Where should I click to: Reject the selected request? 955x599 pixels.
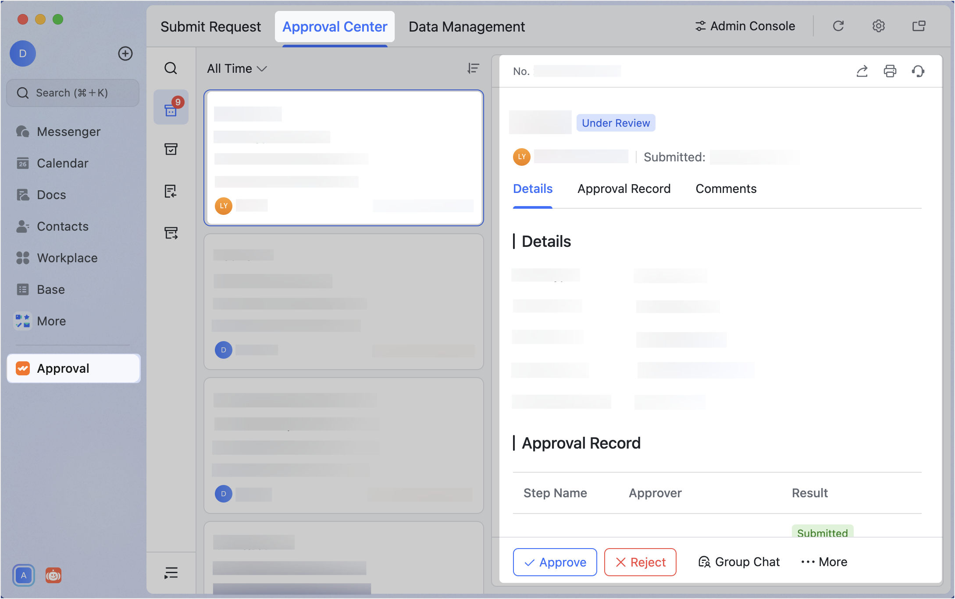pos(640,562)
